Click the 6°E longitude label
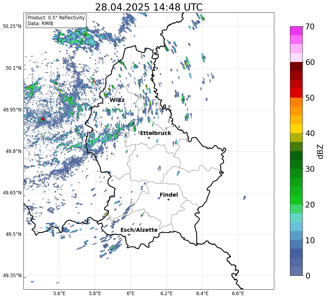327x299 pixels. pos(131,293)
